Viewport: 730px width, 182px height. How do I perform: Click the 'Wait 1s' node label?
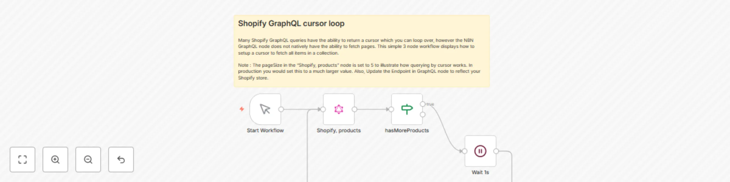click(480, 172)
